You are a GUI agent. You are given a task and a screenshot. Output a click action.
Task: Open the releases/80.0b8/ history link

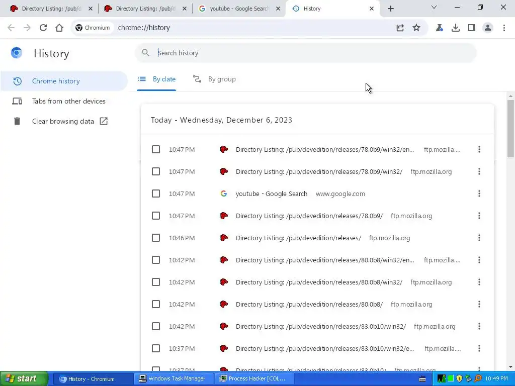coord(309,304)
